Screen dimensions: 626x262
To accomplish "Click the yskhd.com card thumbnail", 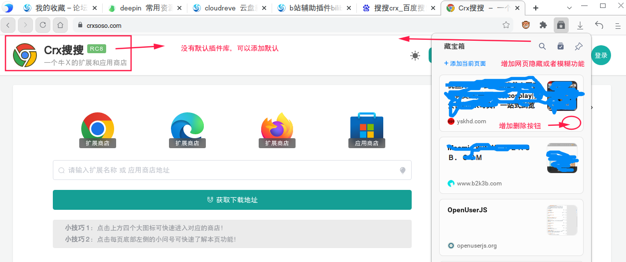I will 562,96.
